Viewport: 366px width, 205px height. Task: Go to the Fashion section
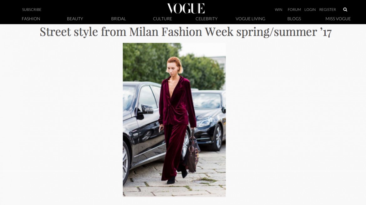(31, 19)
